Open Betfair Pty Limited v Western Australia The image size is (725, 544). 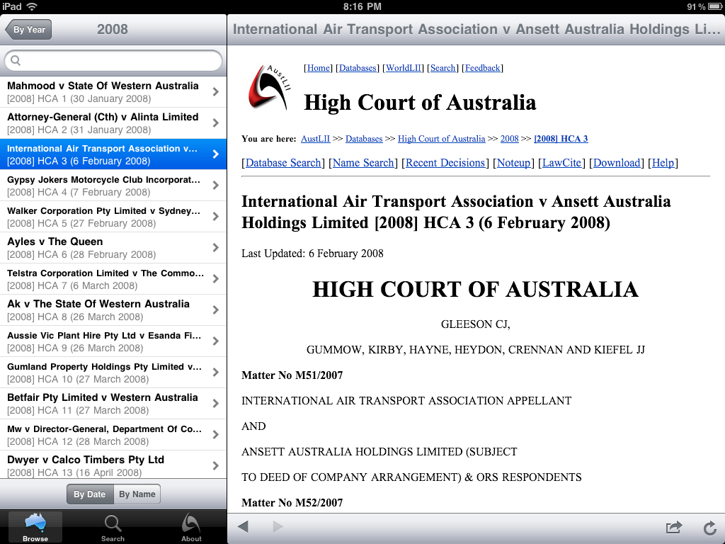tap(113, 403)
